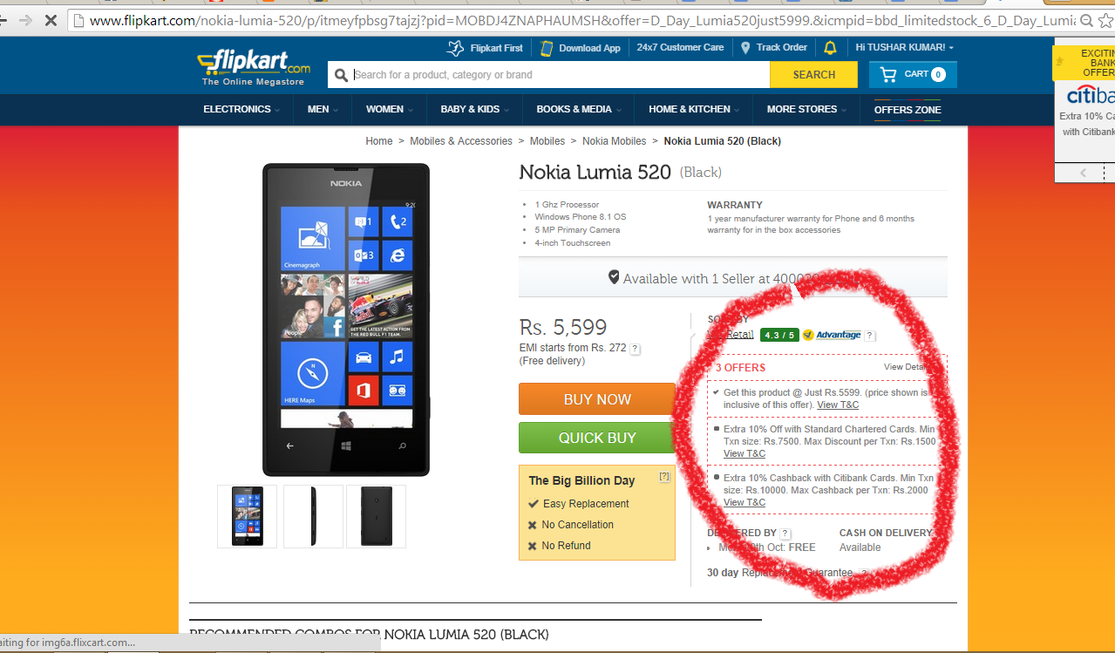
Task: Click the Mobiles & Accessories breadcrumb
Action: click(x=461, y=141)
